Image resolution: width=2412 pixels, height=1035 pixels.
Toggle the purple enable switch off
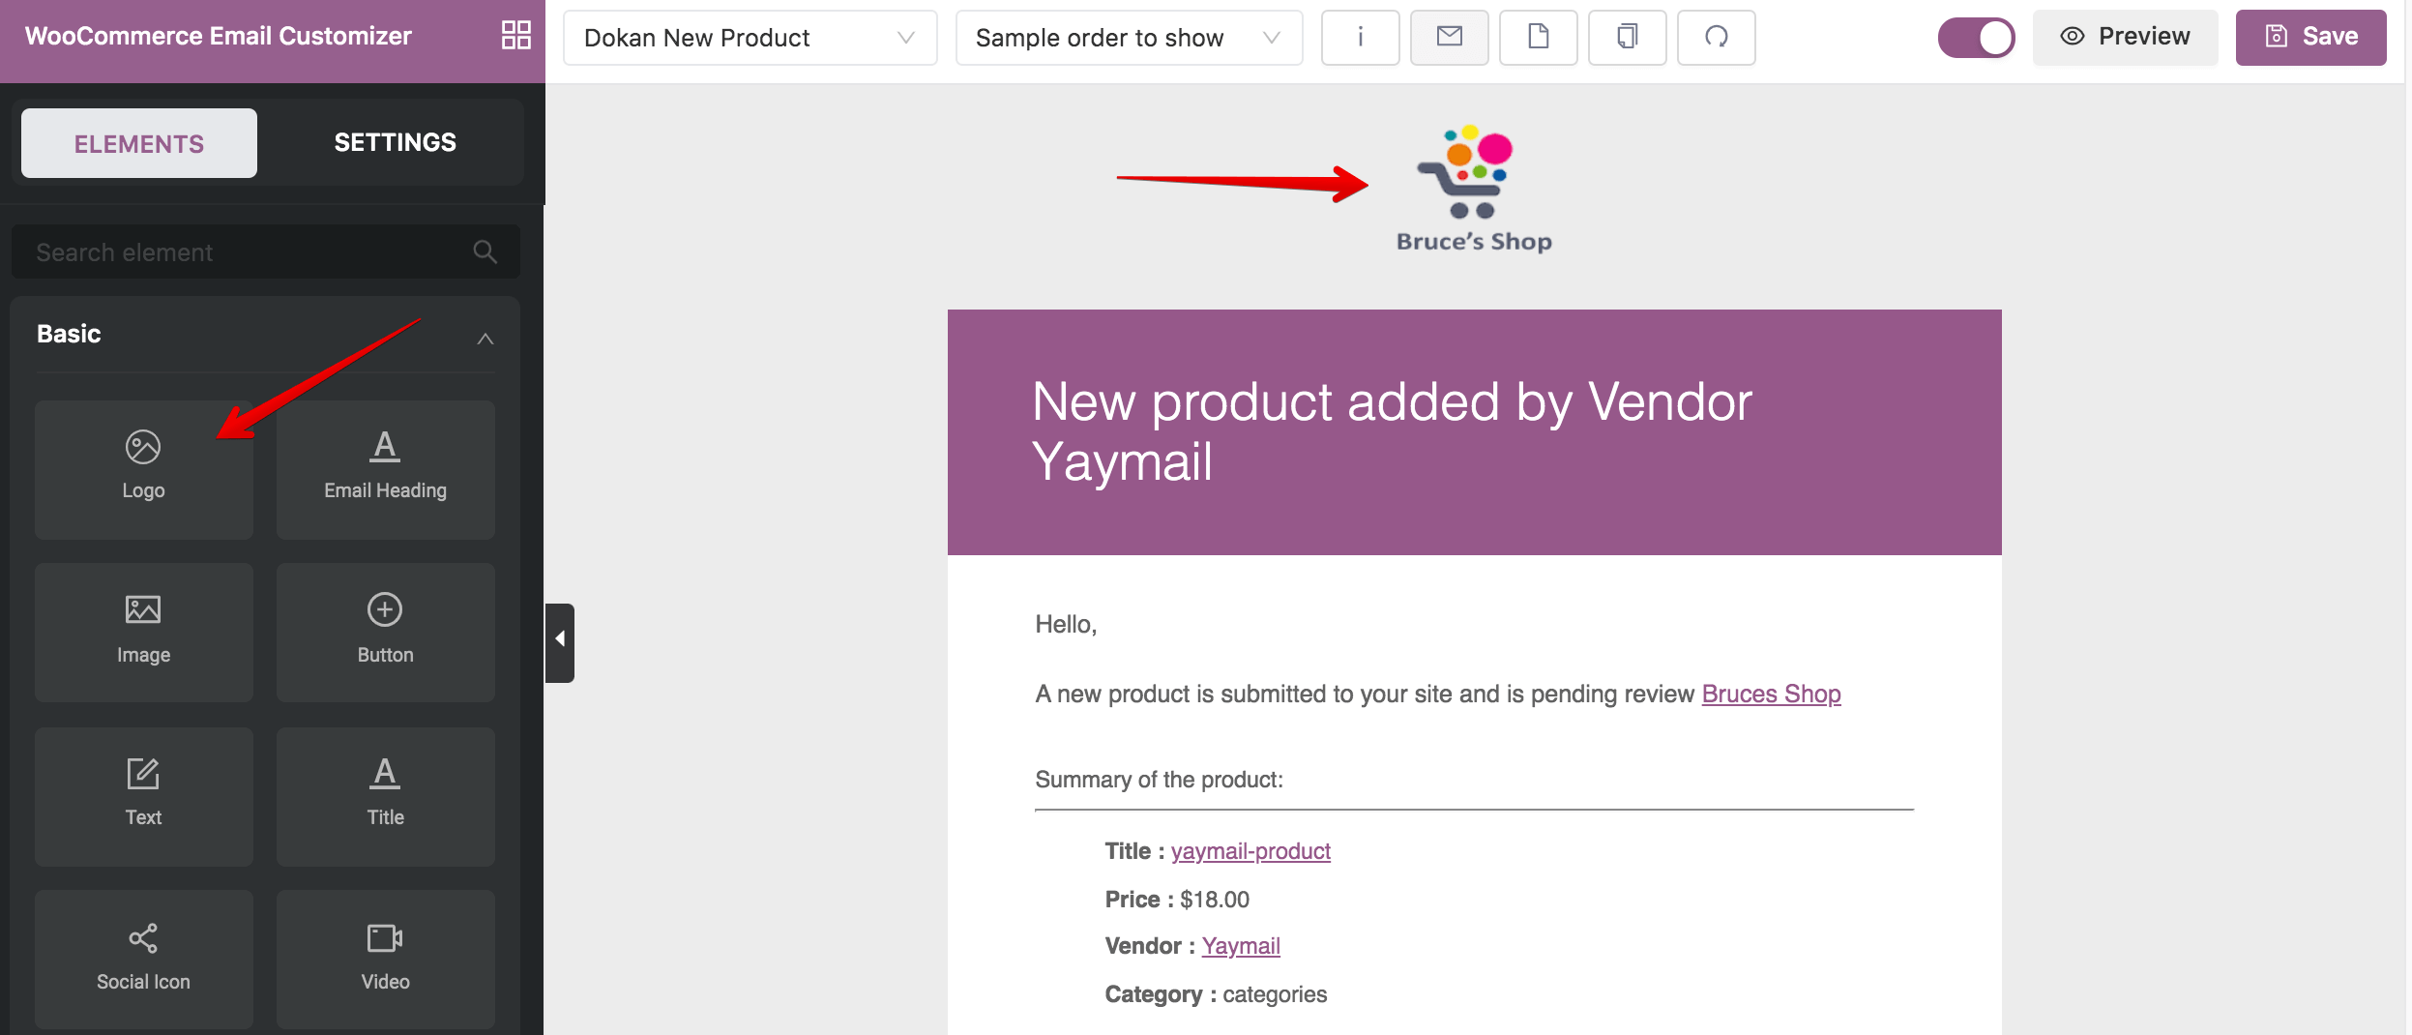(x=1976, y=38)
